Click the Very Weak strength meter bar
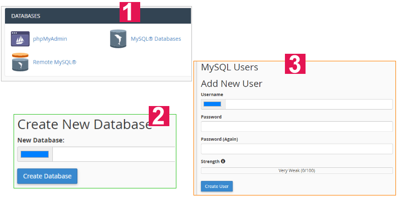The height and width of the screenshot is (200, 399). [x=296, y=170]
